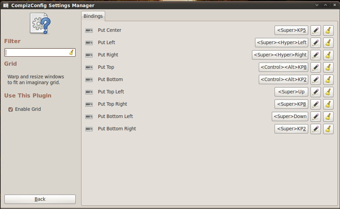Select the Put Bottom Left label
The width and height of the screenshot is (340, 209).
click(x=115, y=117)
